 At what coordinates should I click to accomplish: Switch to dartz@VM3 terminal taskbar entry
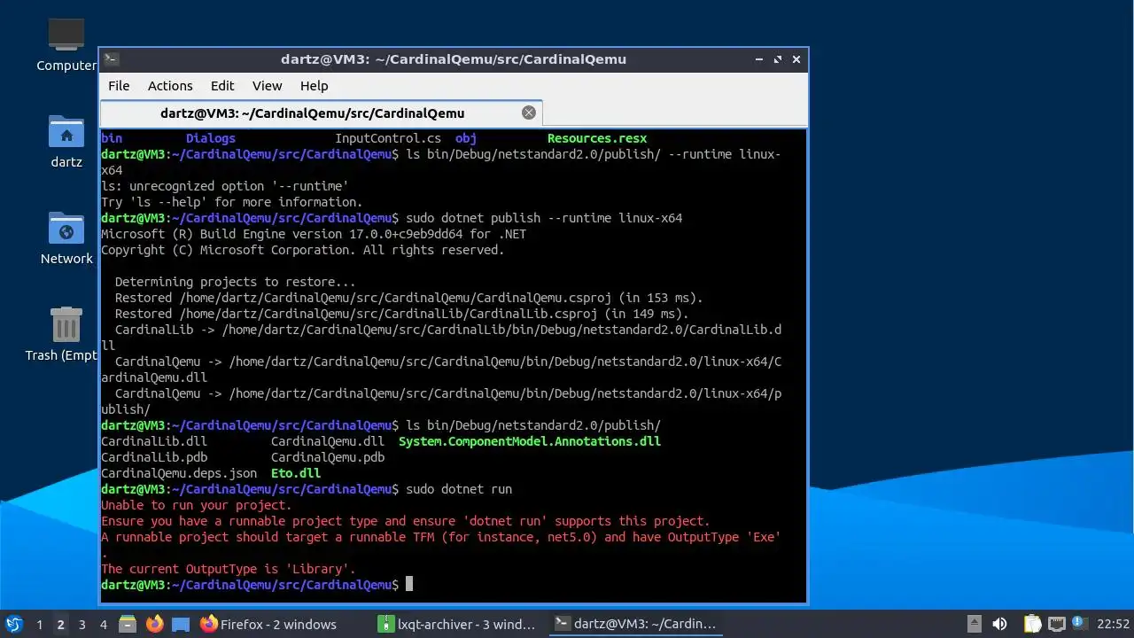634,624
